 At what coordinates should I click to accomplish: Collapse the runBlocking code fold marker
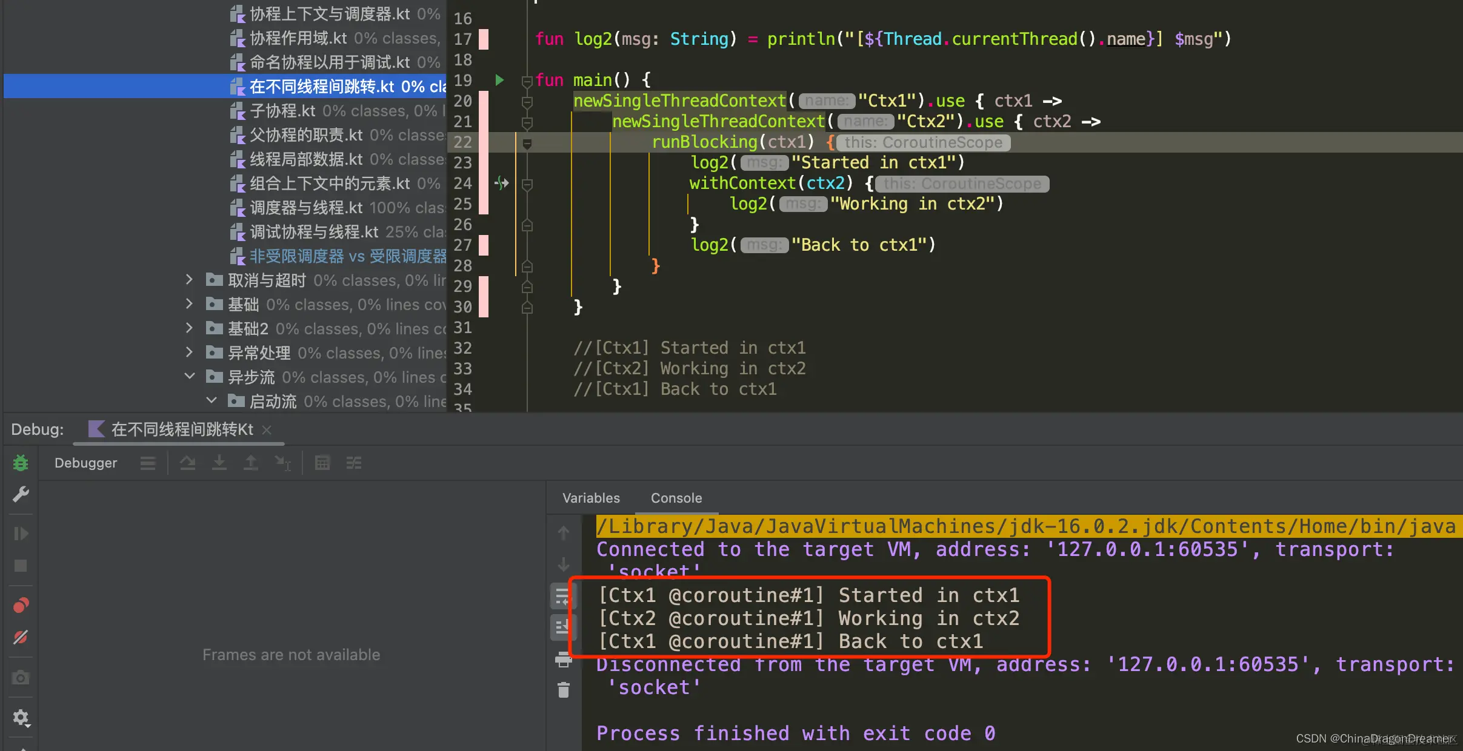(x=527, y=143)
